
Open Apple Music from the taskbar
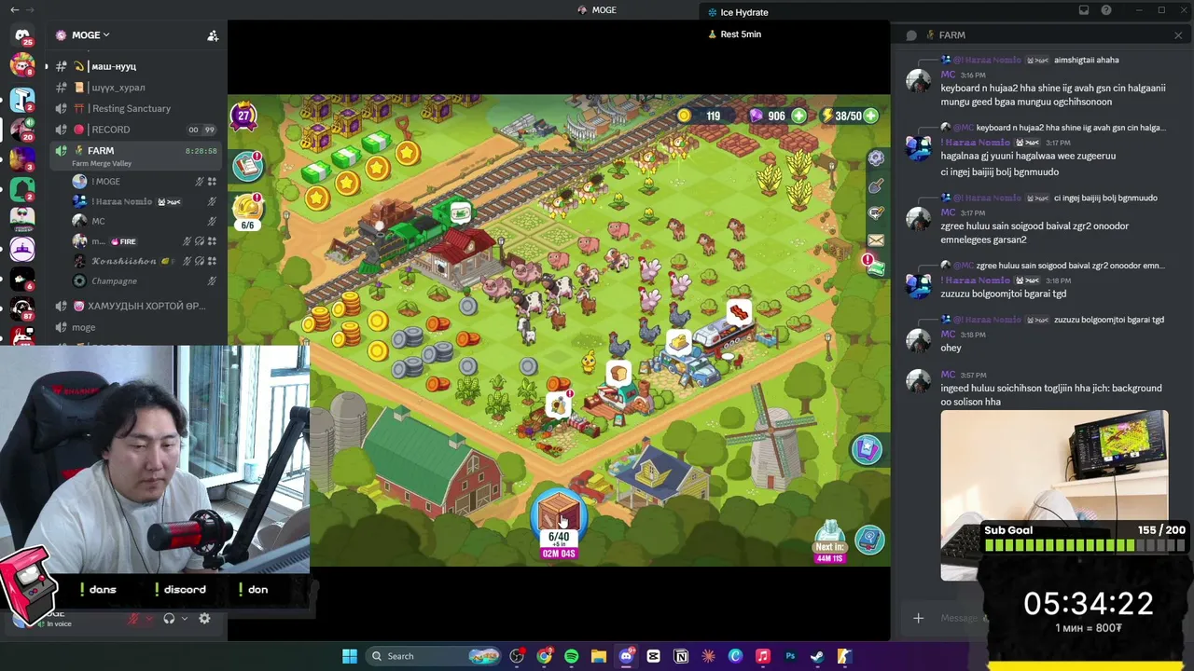(762, 656)
